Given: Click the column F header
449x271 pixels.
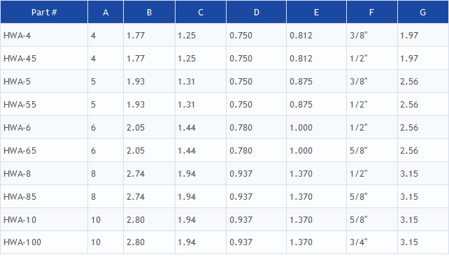Looking at the screenshot, I should tap(371, 12).
